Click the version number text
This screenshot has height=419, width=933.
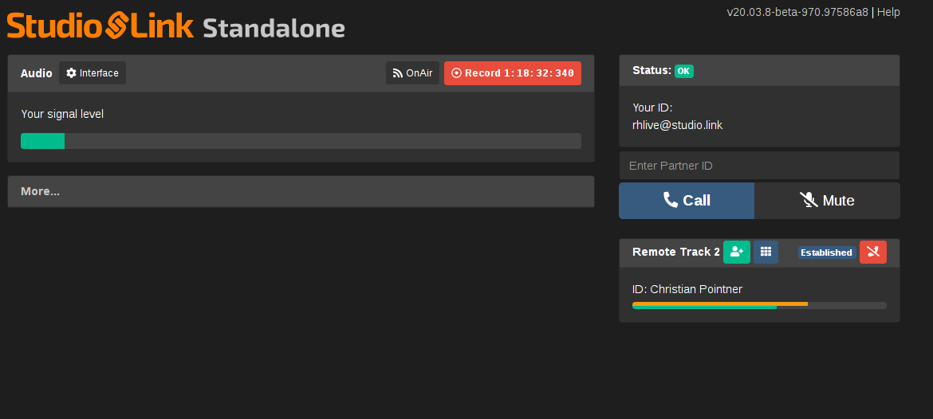(x=797, y=12)
